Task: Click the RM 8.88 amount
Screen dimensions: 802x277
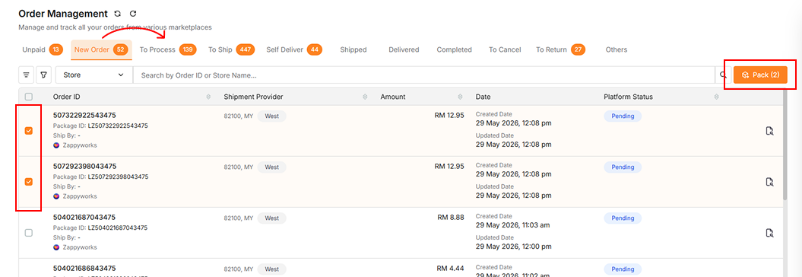Action: [451, 217]
